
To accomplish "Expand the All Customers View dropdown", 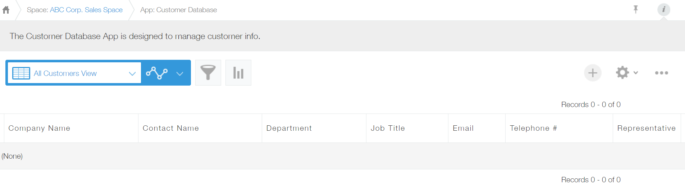I will 132,73.
